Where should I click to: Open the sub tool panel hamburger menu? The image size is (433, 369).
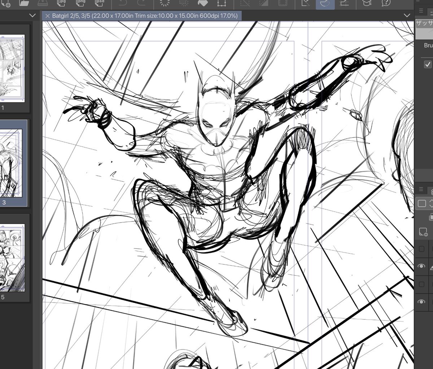[421, 11]
